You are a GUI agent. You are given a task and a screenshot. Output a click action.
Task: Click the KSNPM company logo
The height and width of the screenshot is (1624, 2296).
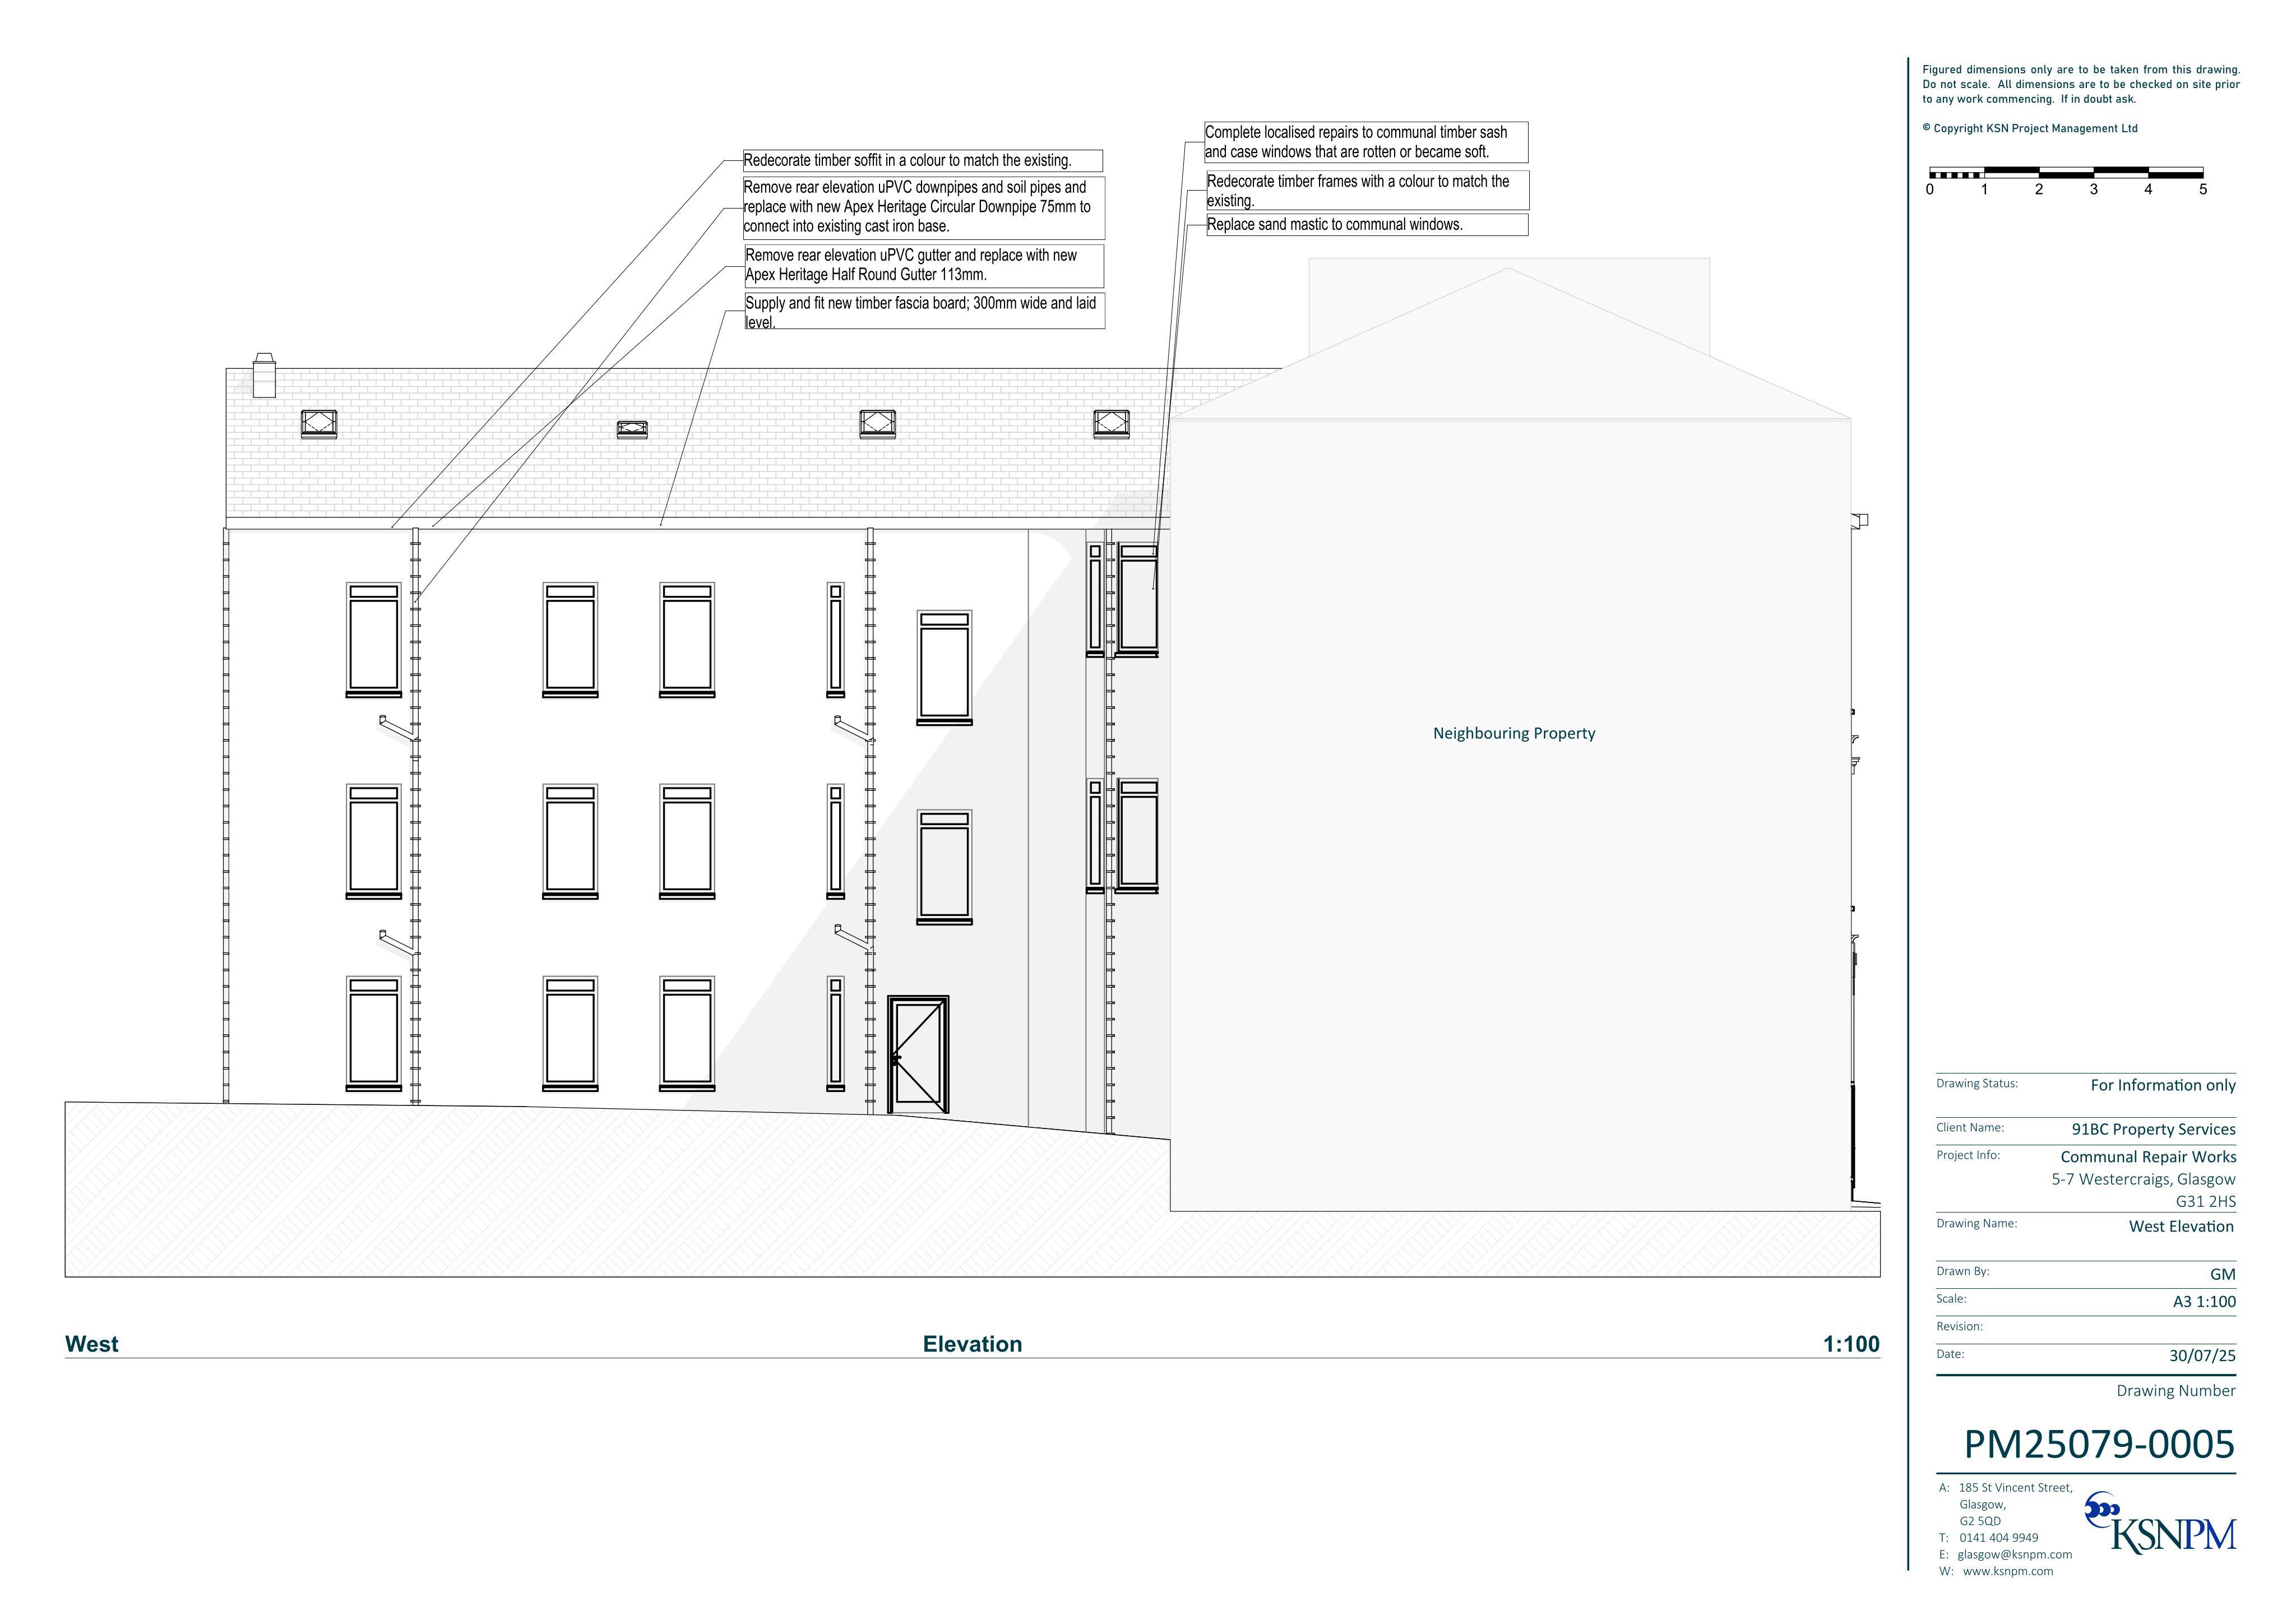[x=2160, y=1523]
